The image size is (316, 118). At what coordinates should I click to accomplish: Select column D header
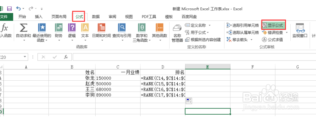click(162, 67)
